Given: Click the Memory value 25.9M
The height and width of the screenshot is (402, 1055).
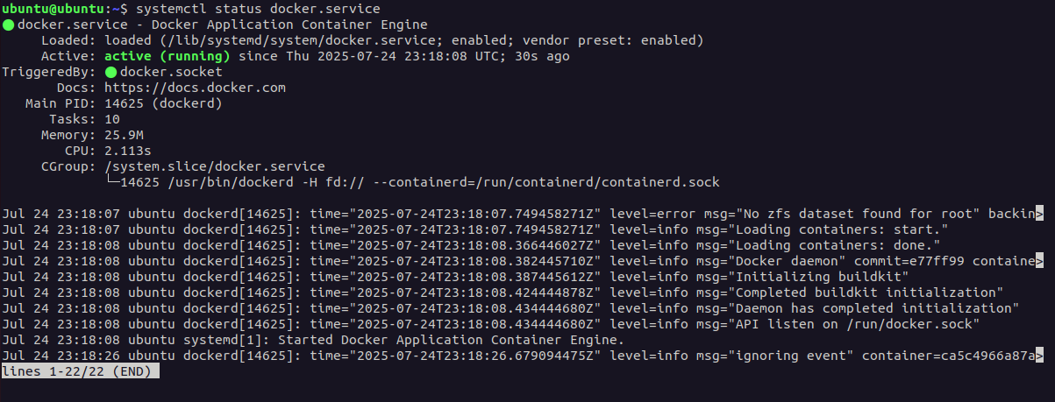Looking at the screenshot, I should [124, 135].
